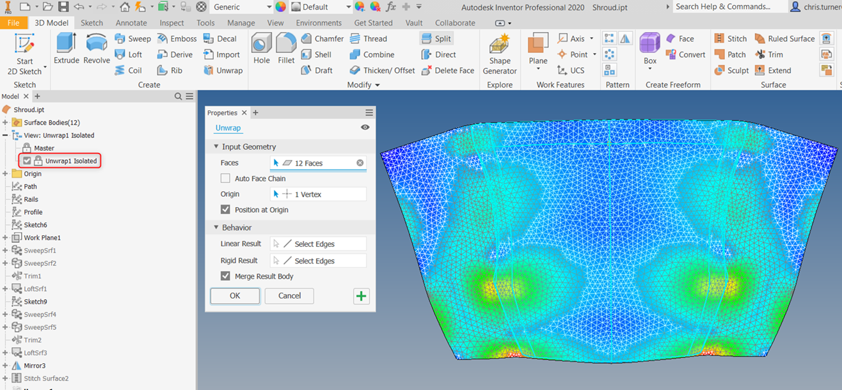The image size is (842, 390).
Task: Switch to the Environments tab
Action: tap(319, 23)
